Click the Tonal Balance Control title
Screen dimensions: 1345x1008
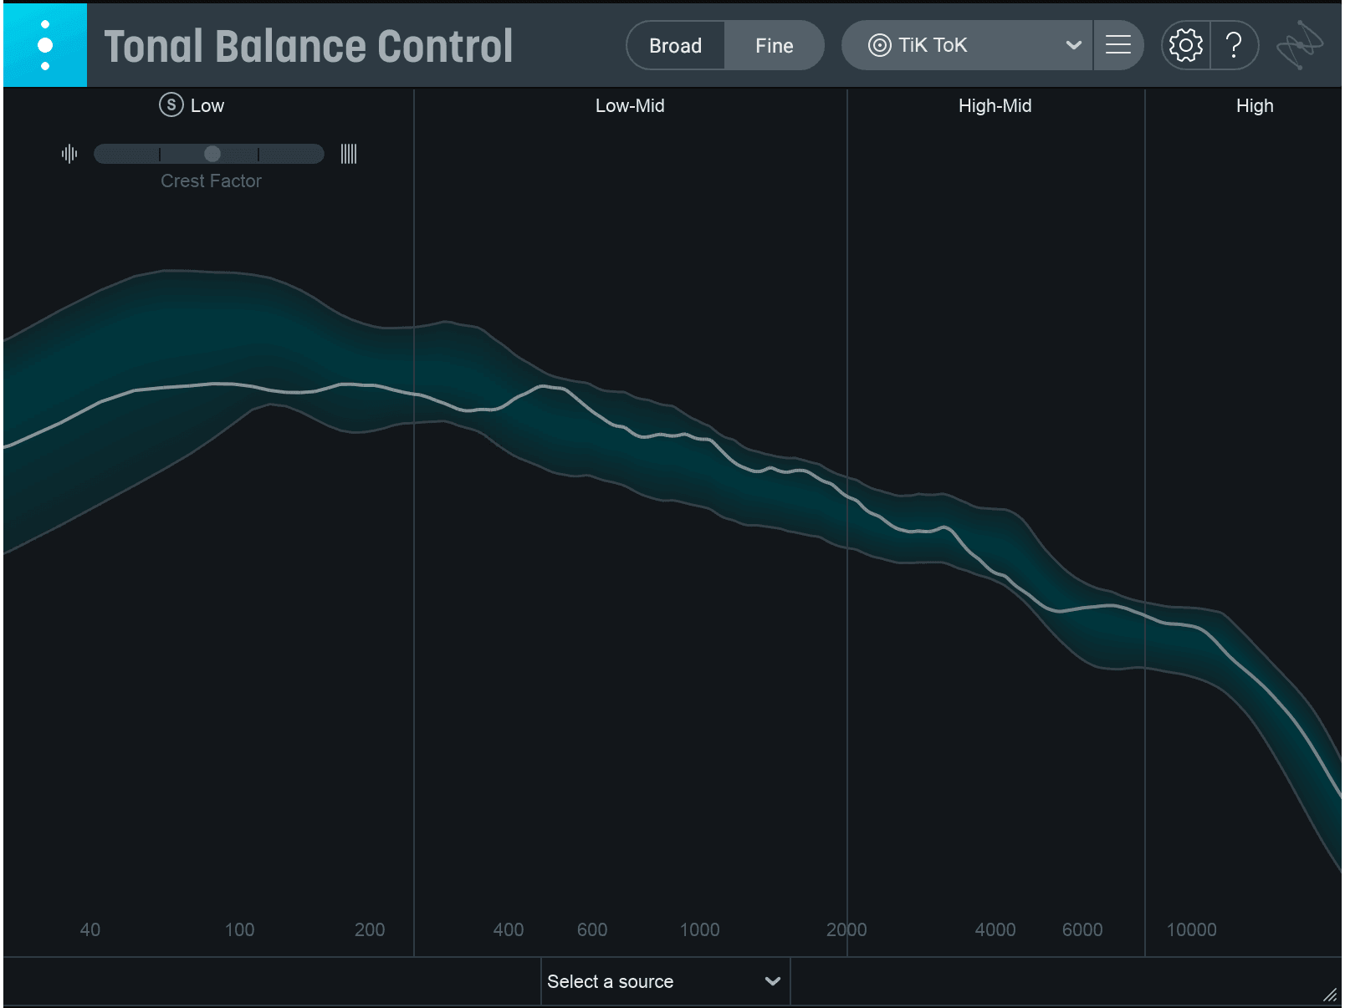[309, 47]
